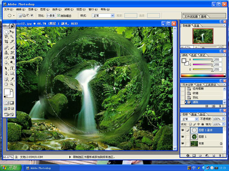This screenshot has height=171, width=229.
Task: Open the 滤镜 menu
Action: [69, 10]
